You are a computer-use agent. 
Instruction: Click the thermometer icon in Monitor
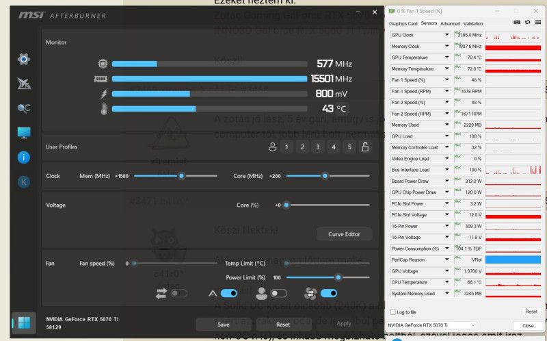104,109
